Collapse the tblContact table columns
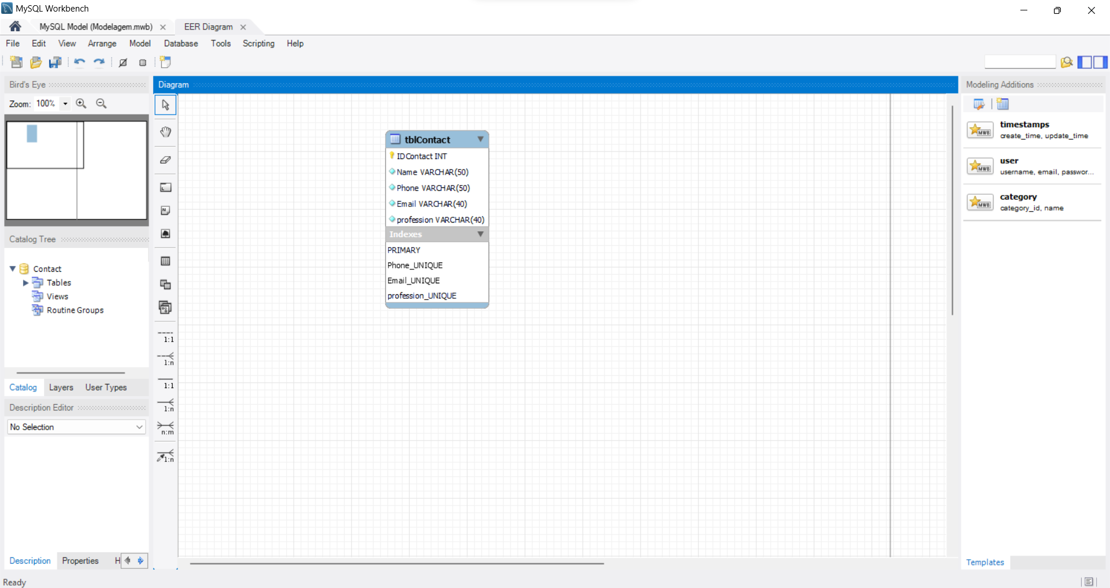 [x=480, y=139]
